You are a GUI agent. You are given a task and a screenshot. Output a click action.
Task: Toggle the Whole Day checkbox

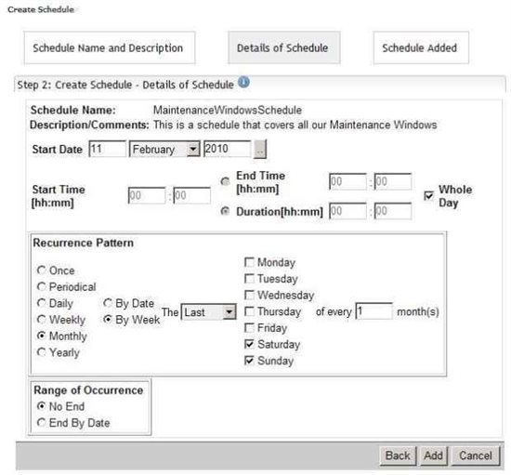coord(428,196)
